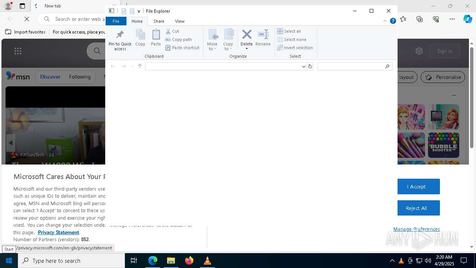The height and width of the screenshot is (268, 476).
Task: Click Select none in ribbon
Action: click(292, 39)
